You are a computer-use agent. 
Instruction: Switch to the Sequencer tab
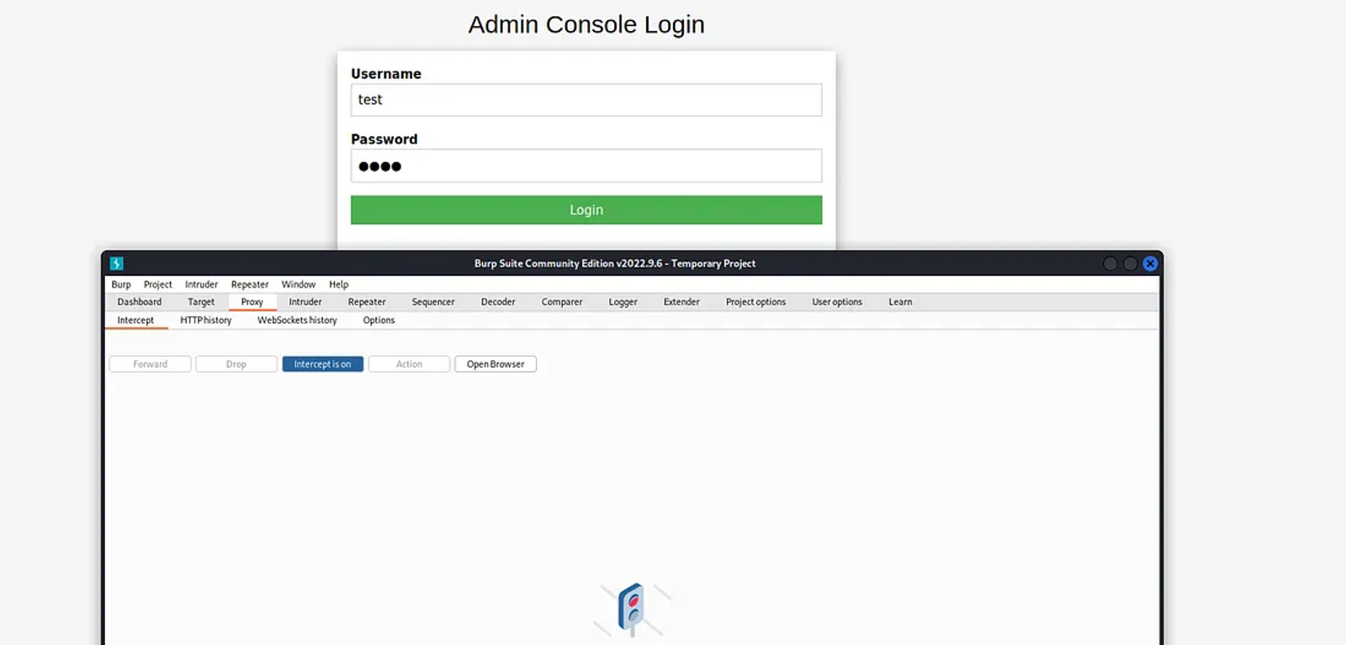pyautogui.click(x=433, y=302)
